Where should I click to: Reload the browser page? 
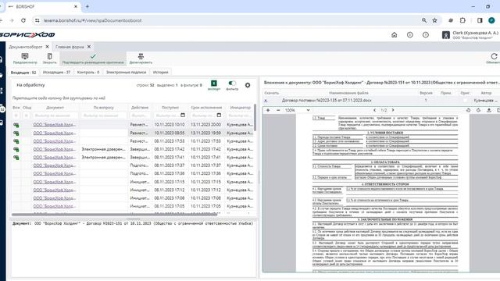coord(23,20)
